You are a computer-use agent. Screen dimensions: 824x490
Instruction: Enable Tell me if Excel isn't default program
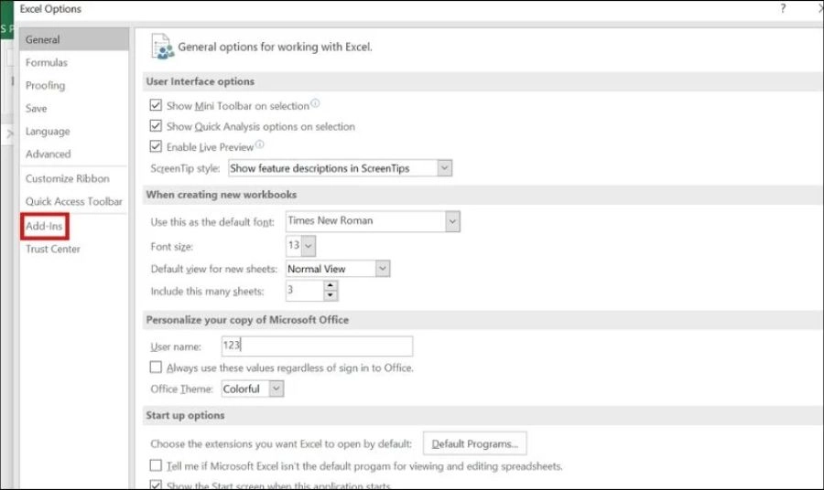click(156, 465)
